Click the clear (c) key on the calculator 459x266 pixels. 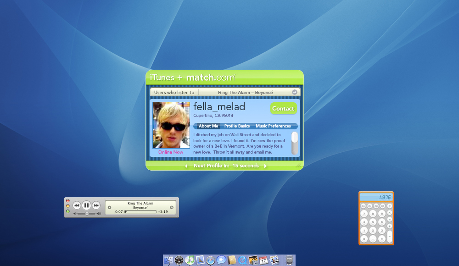pos(382,239)
